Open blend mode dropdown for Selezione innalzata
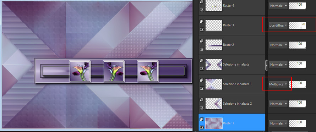This screenshot has height=132, width=316. (278, 65)
